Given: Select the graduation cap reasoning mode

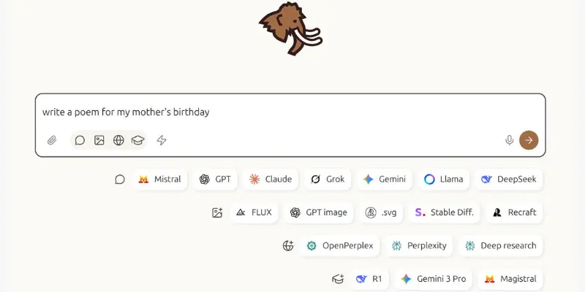Looking at the screenshot, I should coord(138,140).
